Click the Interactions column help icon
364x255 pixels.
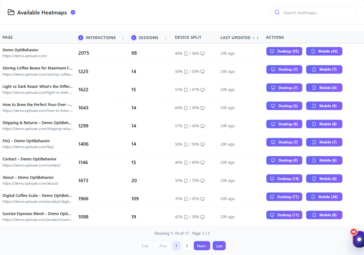click(80, 37)
